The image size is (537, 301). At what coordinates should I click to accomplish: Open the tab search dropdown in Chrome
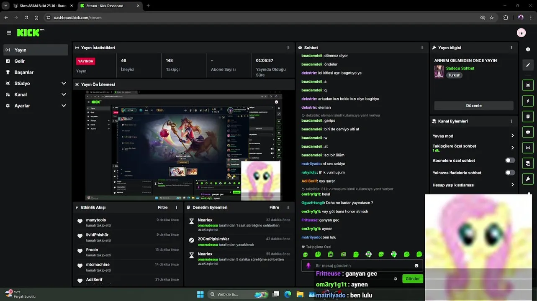click(5, 6)
